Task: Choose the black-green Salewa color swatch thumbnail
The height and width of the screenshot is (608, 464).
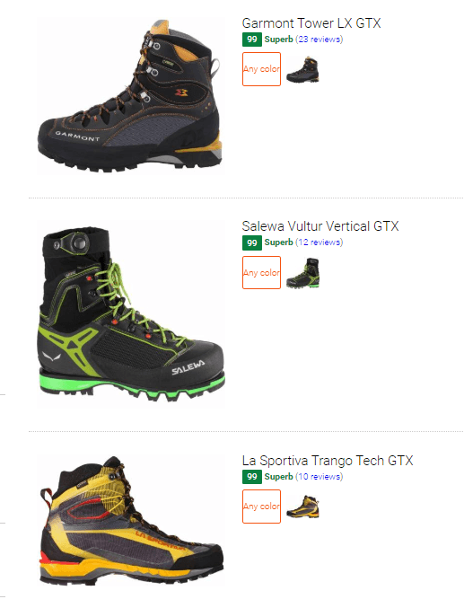Action: [302, 273]
